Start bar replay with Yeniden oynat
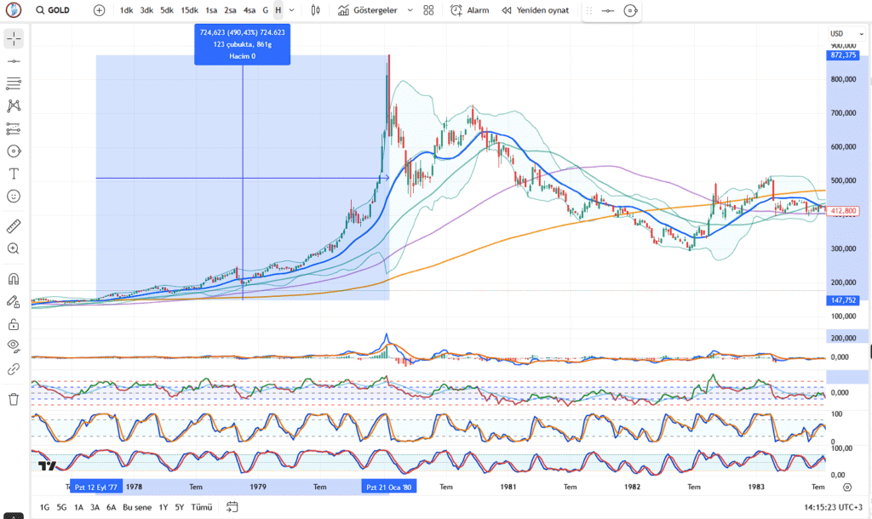This screenshot has width=872, height=519. click(536, 10)
